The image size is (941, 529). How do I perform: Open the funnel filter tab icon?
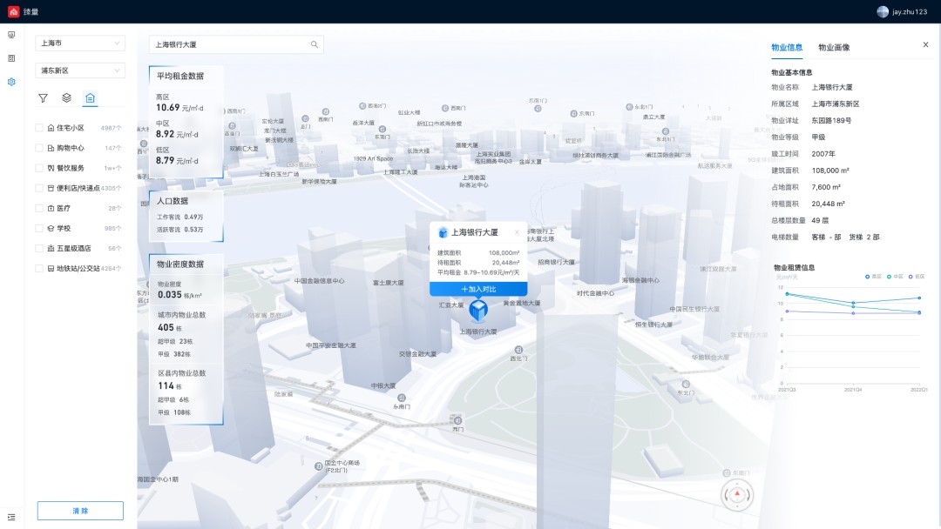pyautogui.click(x=44, y=98)
